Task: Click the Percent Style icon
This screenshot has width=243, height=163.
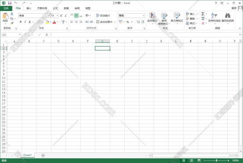Action: coord(127,22)
